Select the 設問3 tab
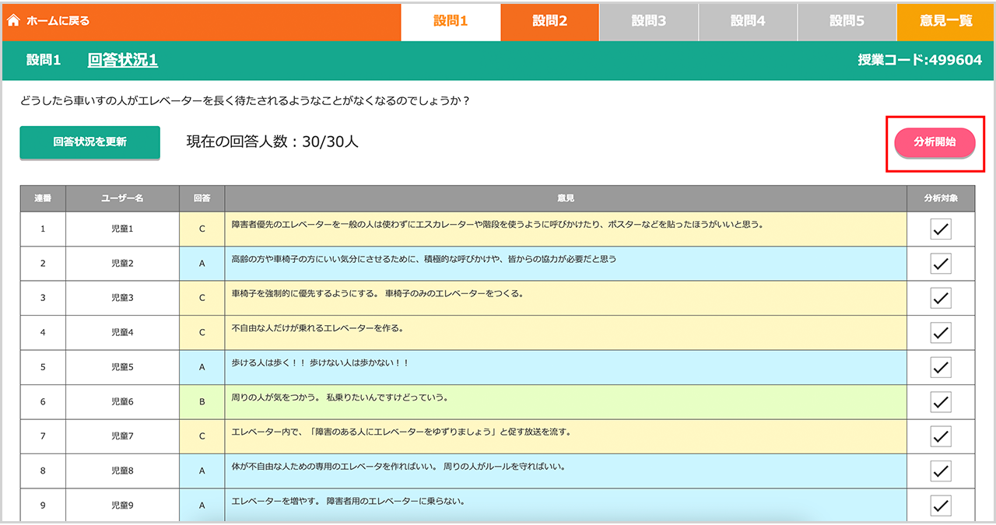This screenshot has width=996, height=525. 648,21
